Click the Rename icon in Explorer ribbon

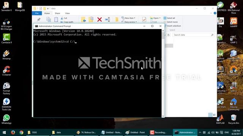click(x=107, y=20)
